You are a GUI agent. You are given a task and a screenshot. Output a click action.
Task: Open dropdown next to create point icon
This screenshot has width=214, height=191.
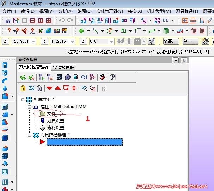point(88,31)
